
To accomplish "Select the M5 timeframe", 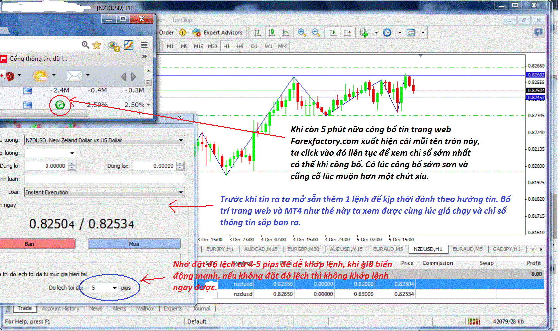I will (x=184, y=46).
